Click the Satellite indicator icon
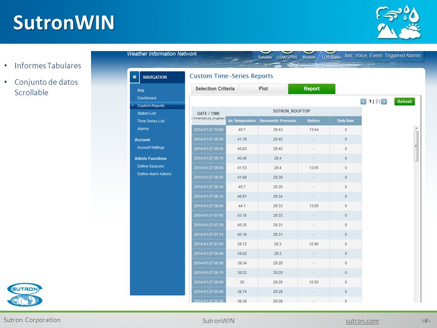 [265, 52]
